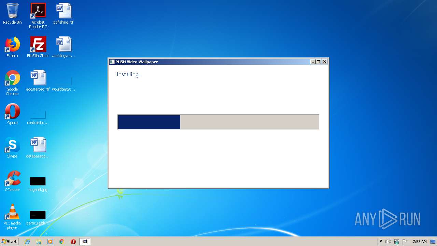Open Windows Media Player taskbar icon

click(x=50, y=242)
